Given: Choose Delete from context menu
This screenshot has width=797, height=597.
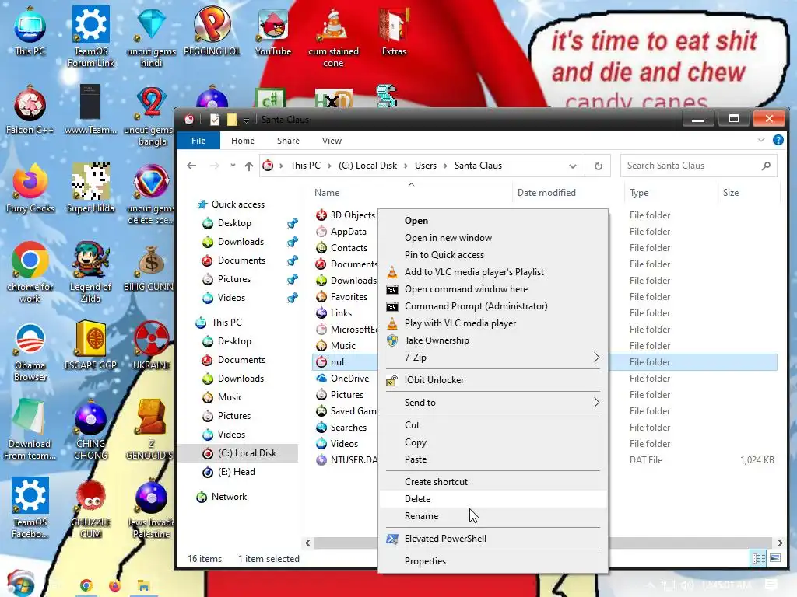Looking at the screenshot, I should 493,499.
